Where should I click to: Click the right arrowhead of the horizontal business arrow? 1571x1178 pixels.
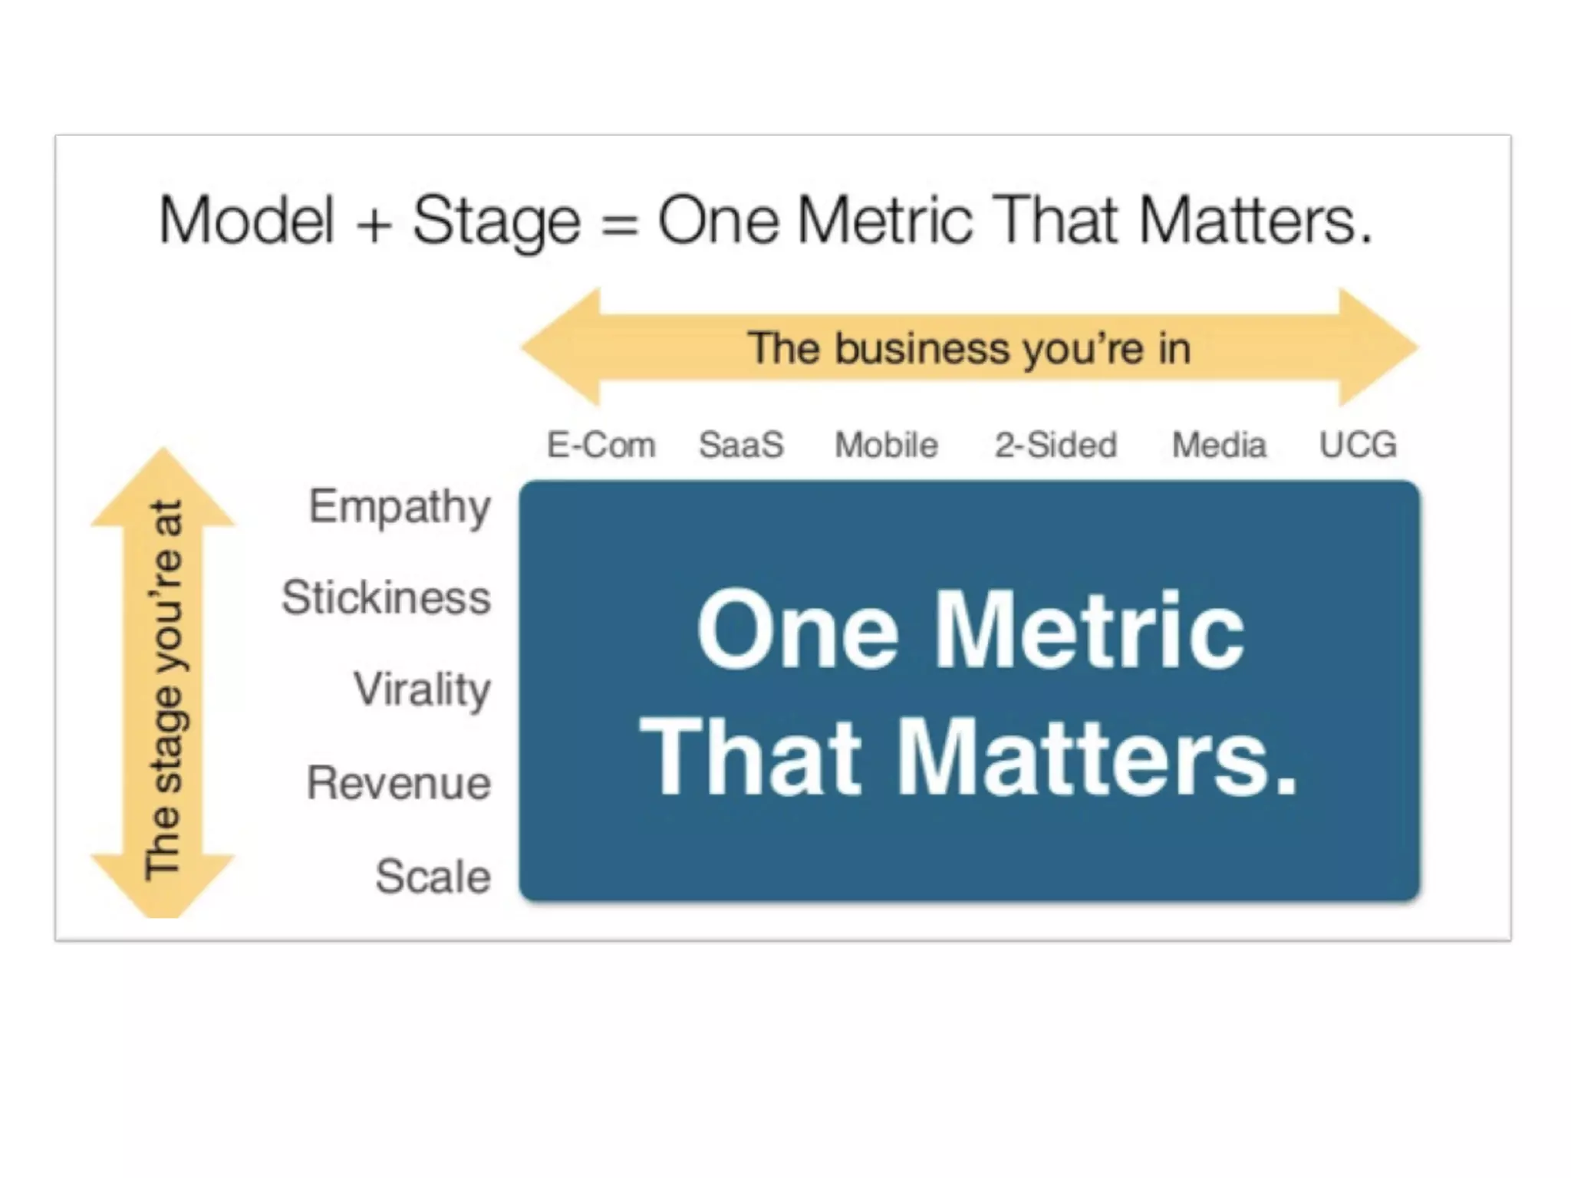click(x=1377, y=347)
